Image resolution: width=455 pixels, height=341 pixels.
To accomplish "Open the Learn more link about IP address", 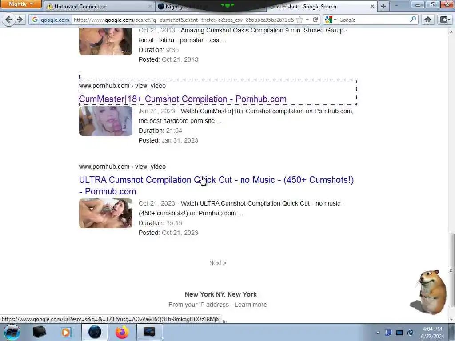I will (251, 305).
